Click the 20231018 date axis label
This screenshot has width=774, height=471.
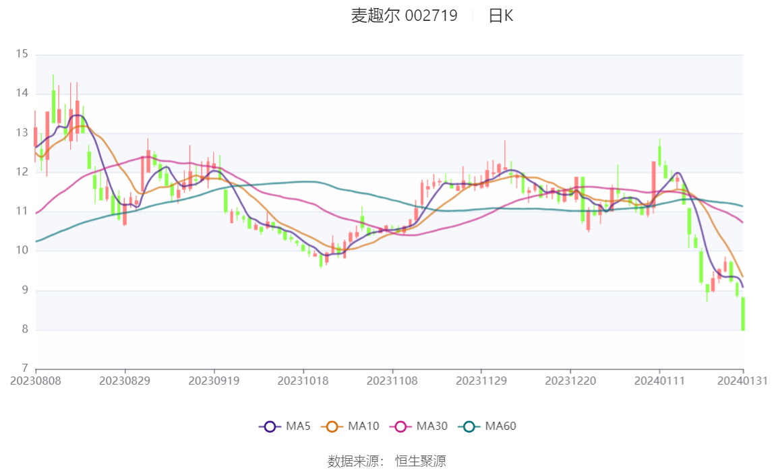pos(303,381)
